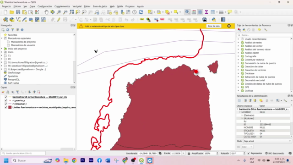Open processing history clock icon
This screenshot has height=165, width=293.
click(x=249, y=30)
